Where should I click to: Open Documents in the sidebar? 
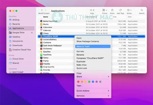click(21, 41)
